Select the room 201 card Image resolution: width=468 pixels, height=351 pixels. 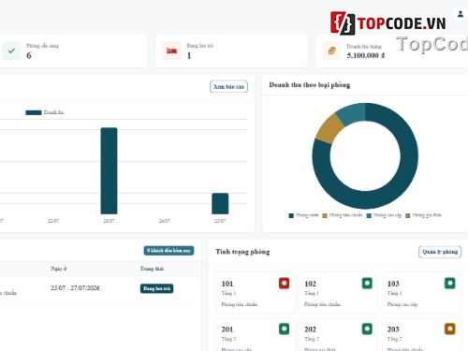(x=256, y=334)
